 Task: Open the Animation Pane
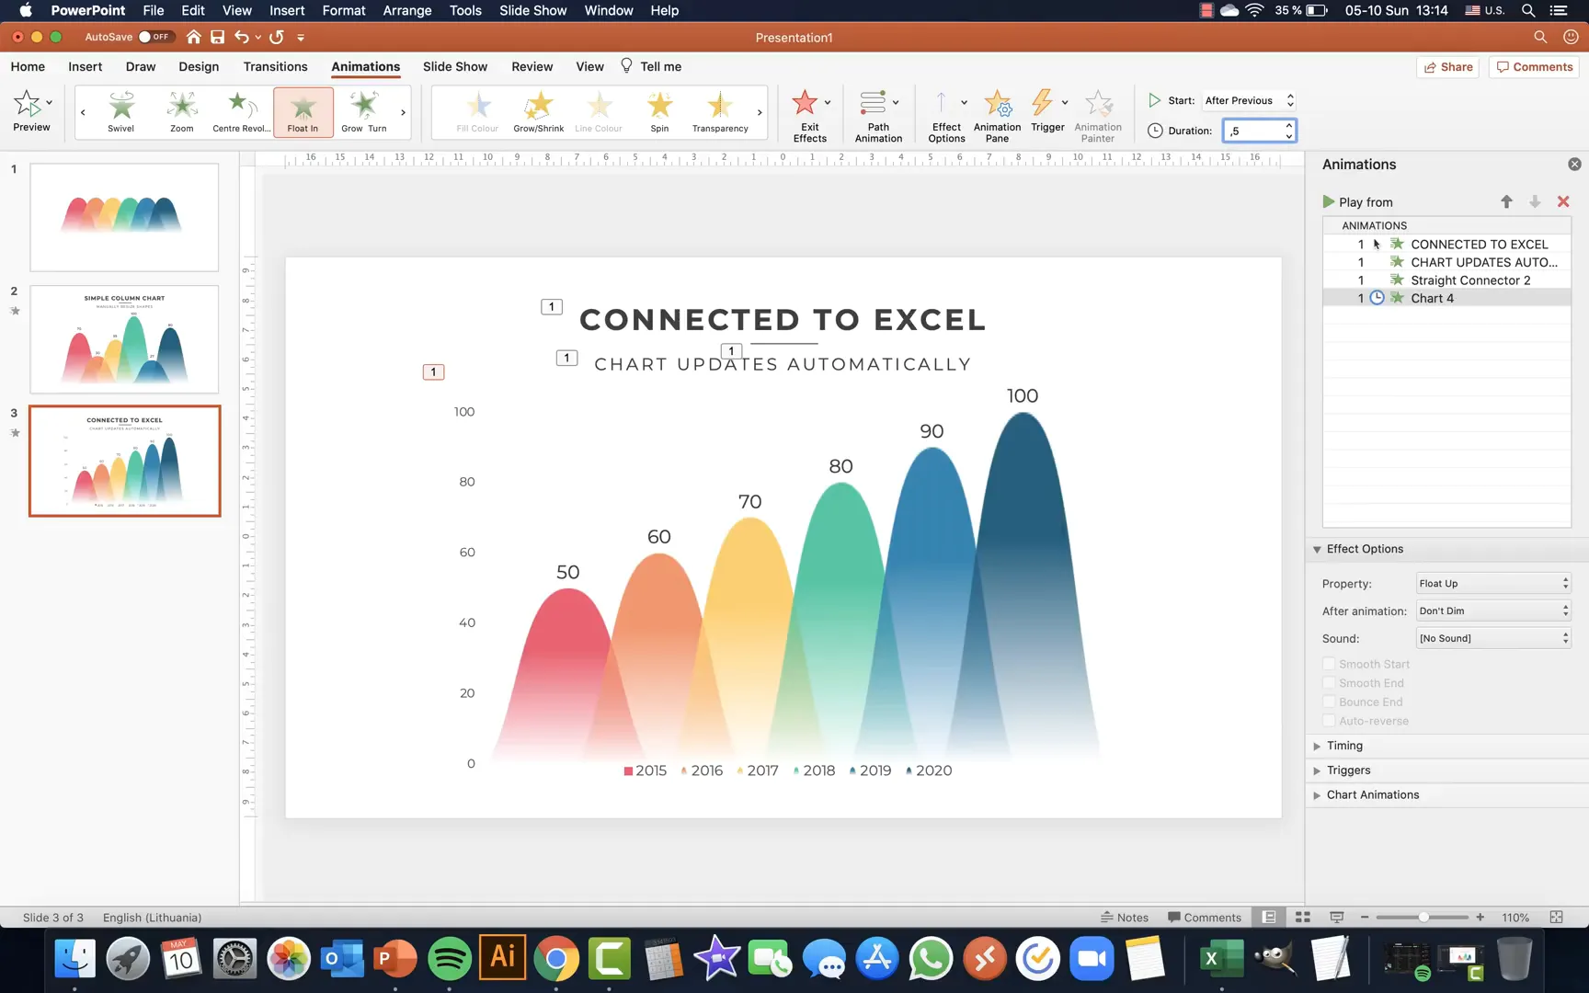(997, 116)
